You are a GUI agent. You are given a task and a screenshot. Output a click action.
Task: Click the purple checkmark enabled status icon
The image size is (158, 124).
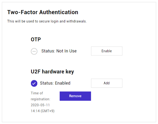(x=34, y=83)
